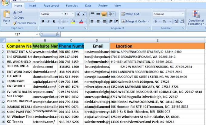Click the Copy icon
The height and width of the screenshot is (125, 206).
(15, 18)
